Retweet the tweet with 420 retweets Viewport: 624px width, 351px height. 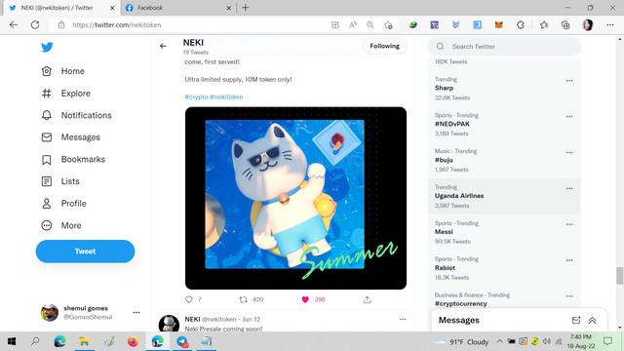coord(243,299)
